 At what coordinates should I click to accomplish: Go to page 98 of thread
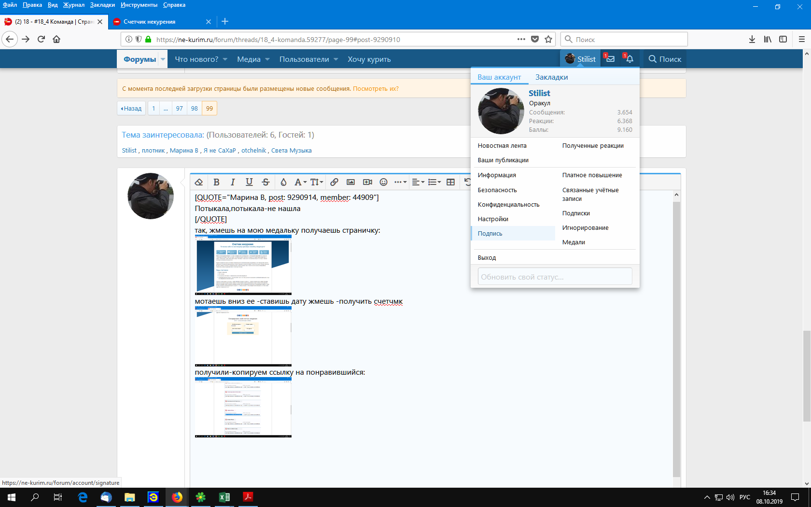194,109
